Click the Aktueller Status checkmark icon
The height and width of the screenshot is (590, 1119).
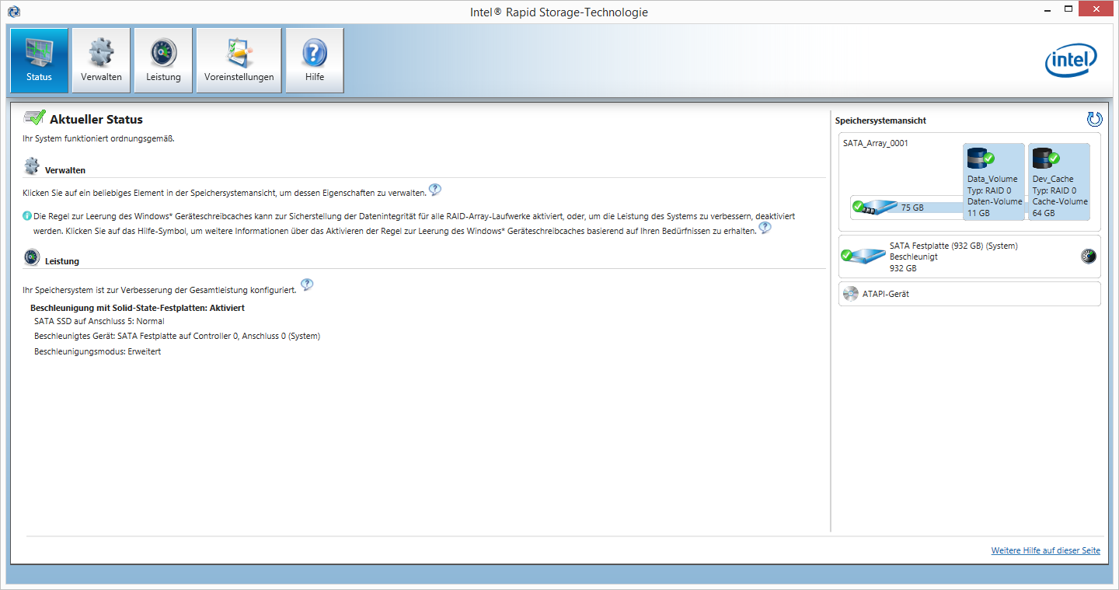click(x=34, y=118)
